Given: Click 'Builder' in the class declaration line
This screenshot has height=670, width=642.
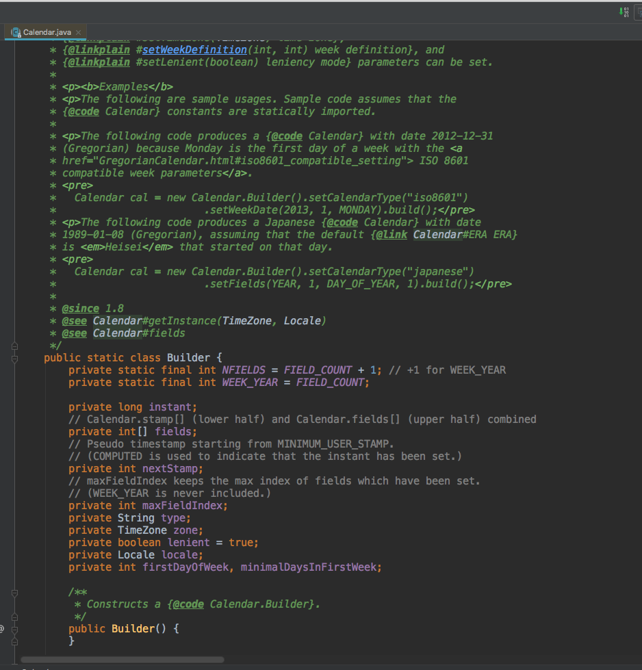Looking at the screenshot, I should (188, 358).
